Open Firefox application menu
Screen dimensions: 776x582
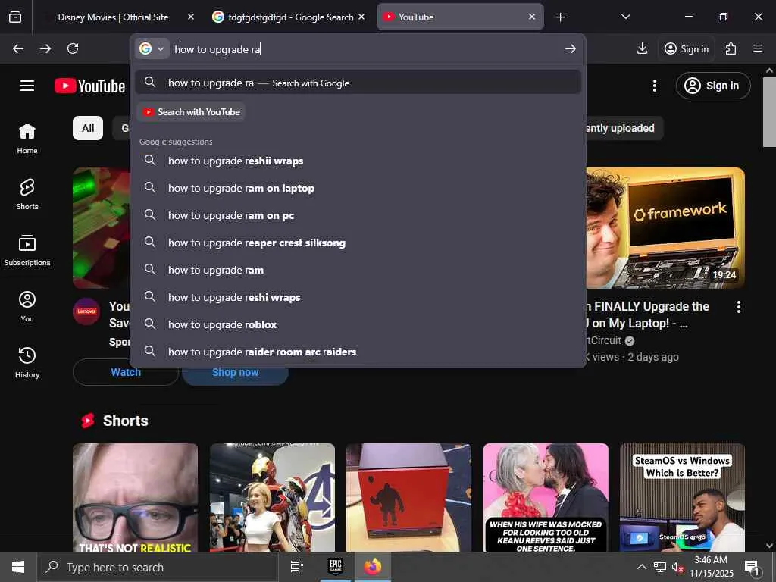[758, 48]
